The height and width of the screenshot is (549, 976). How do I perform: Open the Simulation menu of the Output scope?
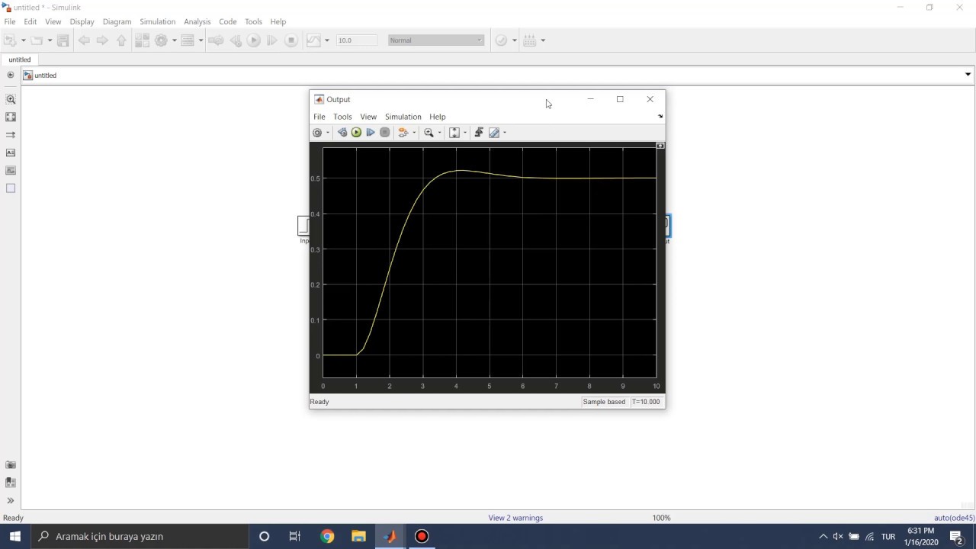pos(403,117)
